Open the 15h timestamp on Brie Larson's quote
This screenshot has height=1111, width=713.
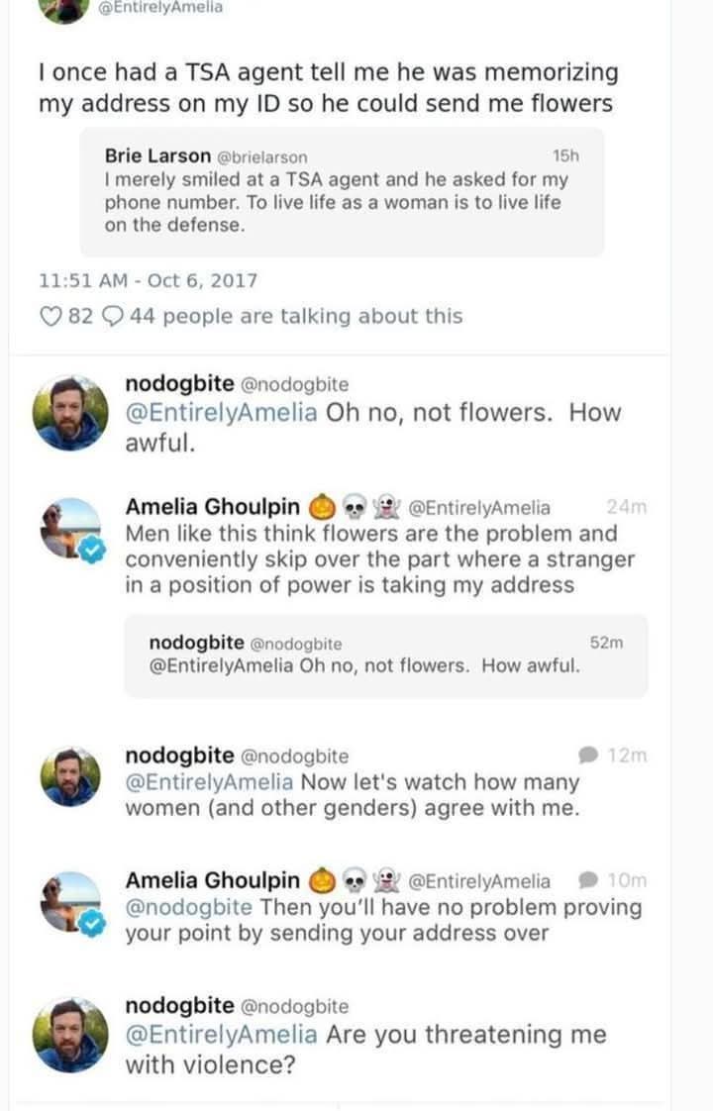coord(565,155)
